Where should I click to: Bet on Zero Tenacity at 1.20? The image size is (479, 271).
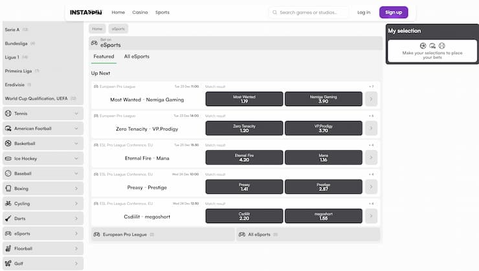244,128
